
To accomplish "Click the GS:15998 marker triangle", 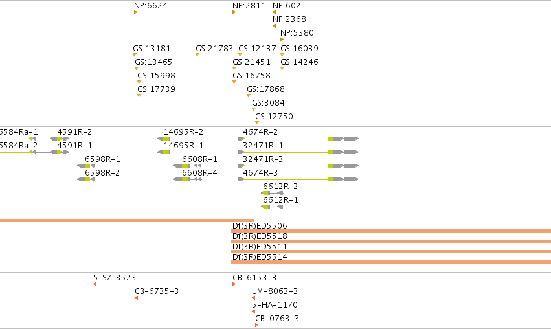I will pyautogui.click(x=139, y=82).
